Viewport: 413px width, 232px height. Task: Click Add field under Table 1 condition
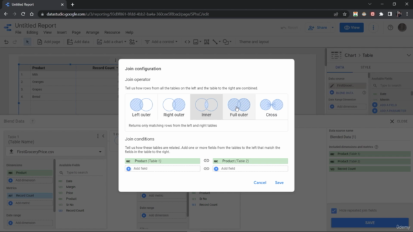coord(163,169)
